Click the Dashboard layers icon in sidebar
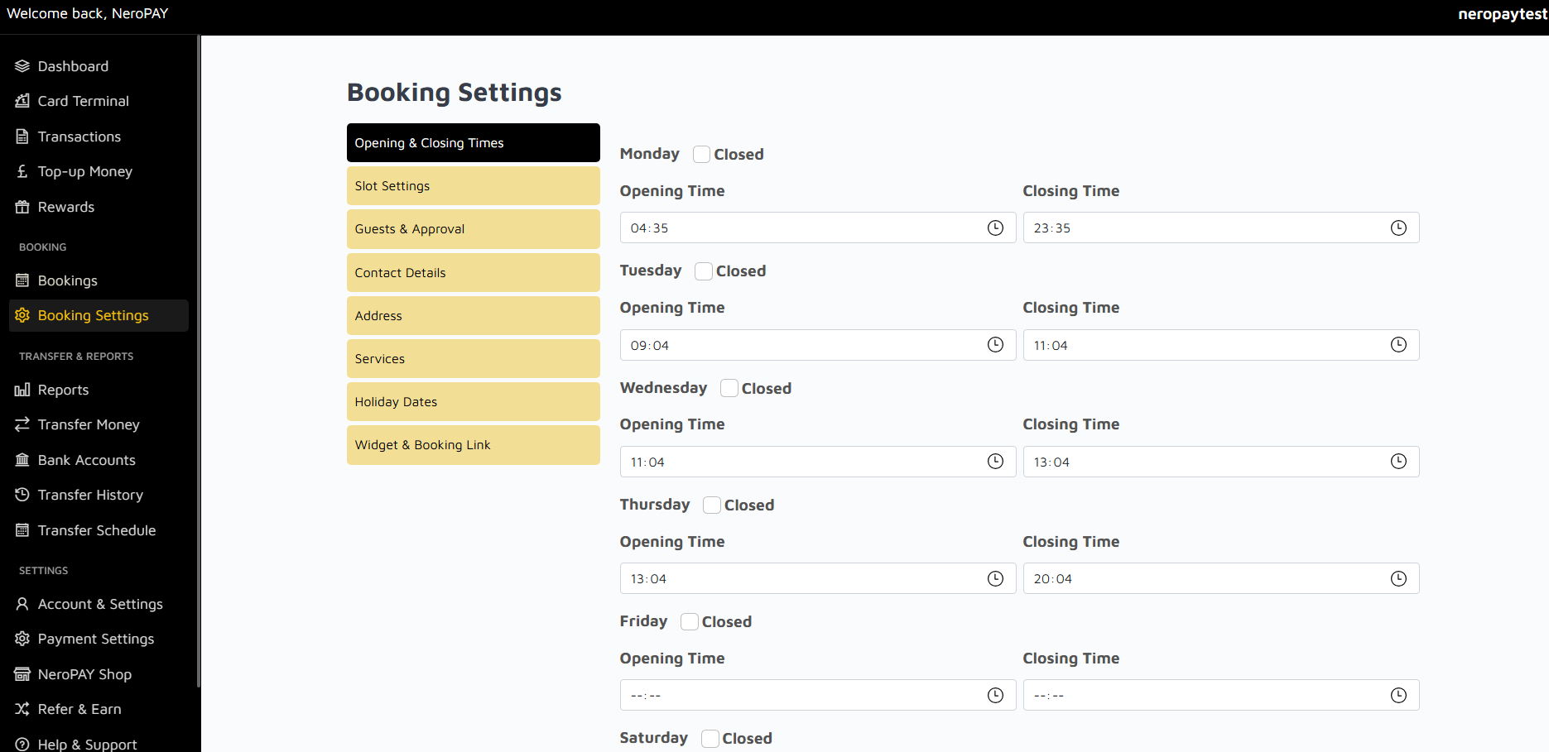 [22, 66]
